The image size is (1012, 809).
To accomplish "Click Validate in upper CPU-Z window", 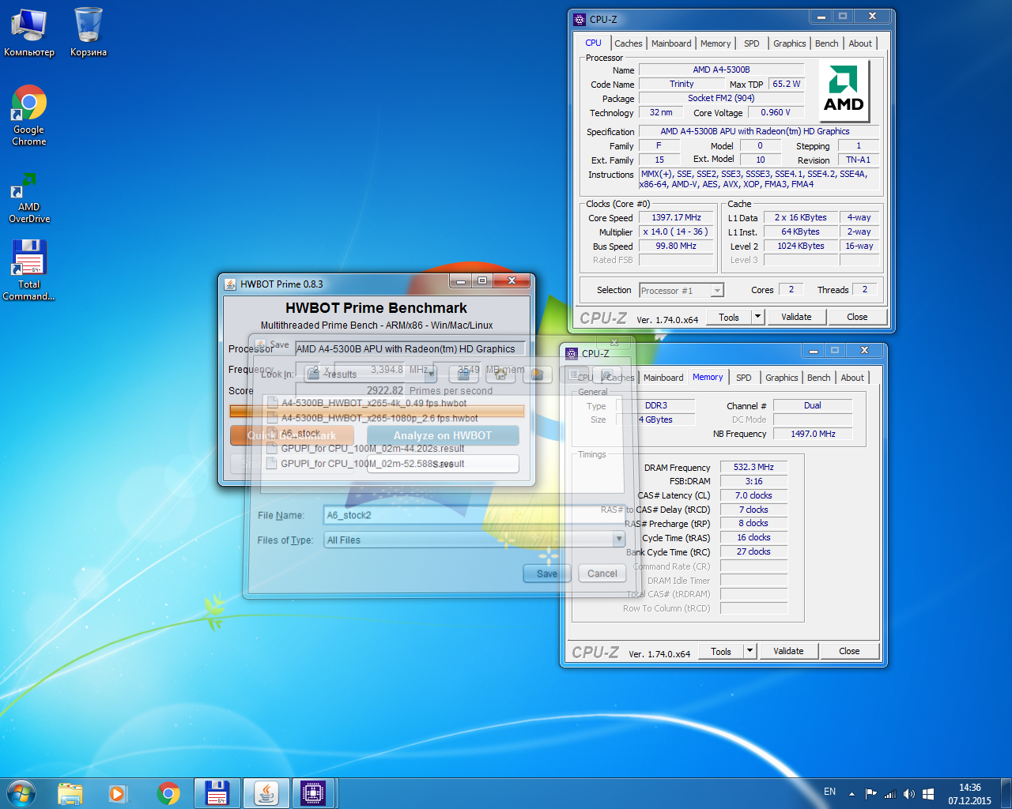I will 796,317.
